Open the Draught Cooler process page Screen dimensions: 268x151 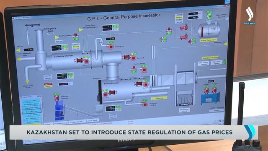[31, 108]
